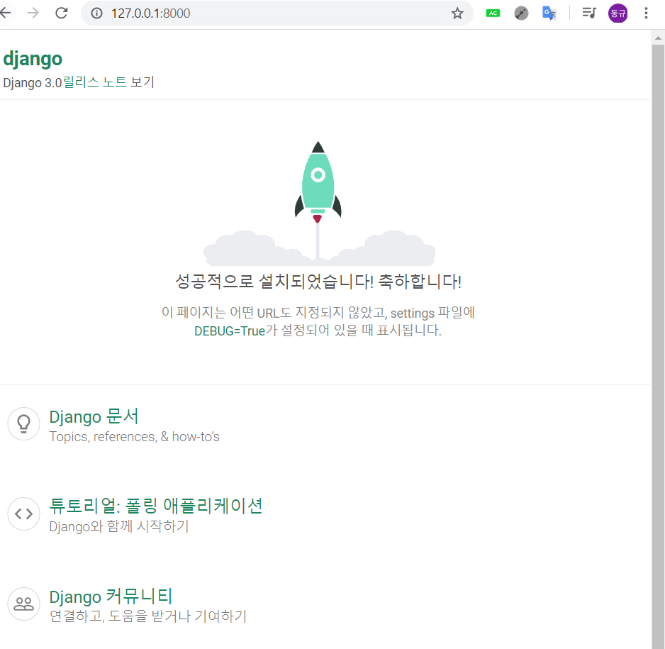Click the django logo heading
Image resolution: width=665 pixels, height=649 pixels.
point(33,59)
